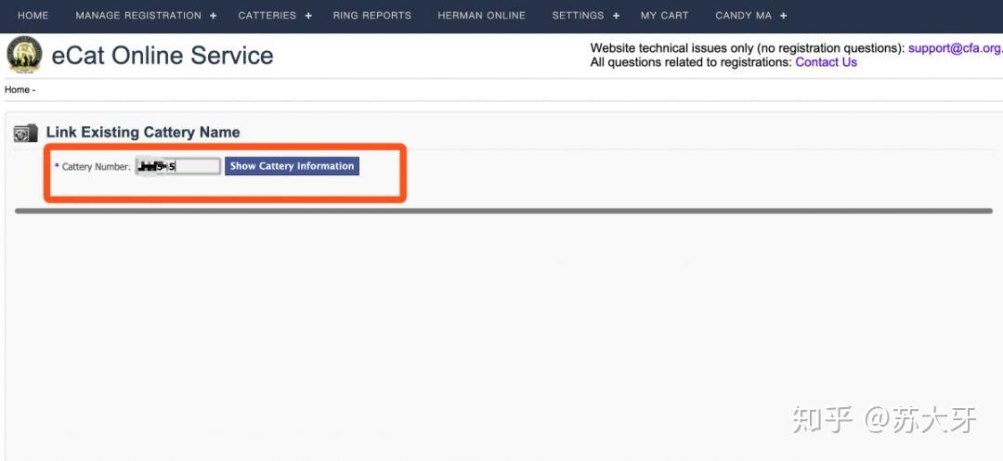Click the support@cfa.org email link
Image resolution: width=1003 pixels, height=461 pixels.
pos(955,48)
